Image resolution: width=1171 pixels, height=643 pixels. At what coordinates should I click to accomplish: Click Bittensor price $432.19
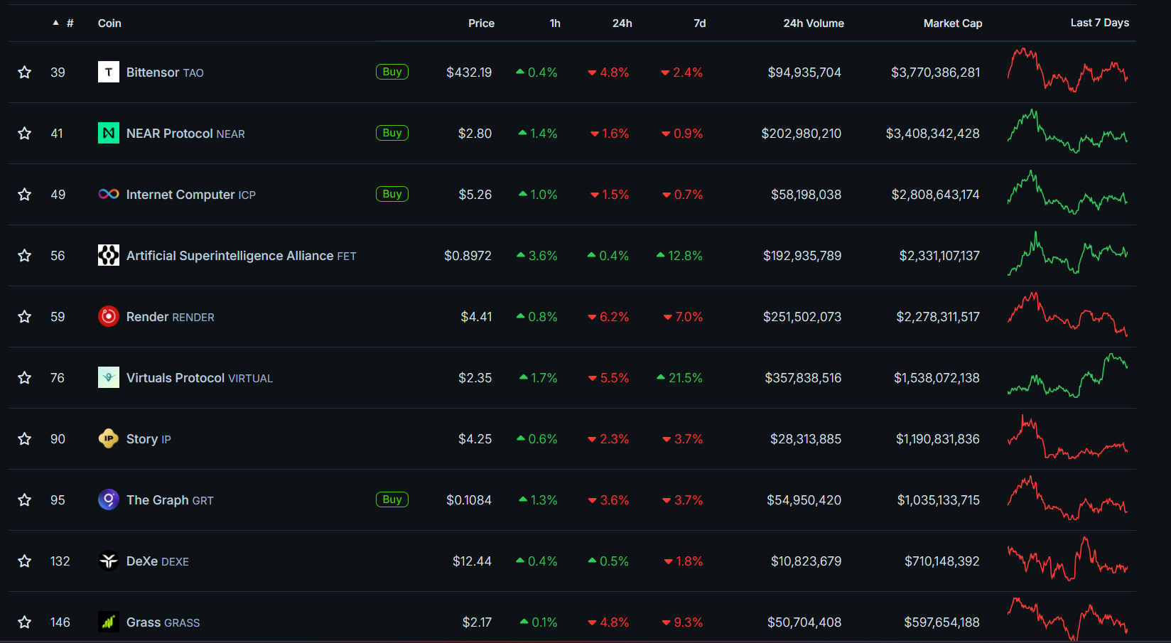pos(469,72)
